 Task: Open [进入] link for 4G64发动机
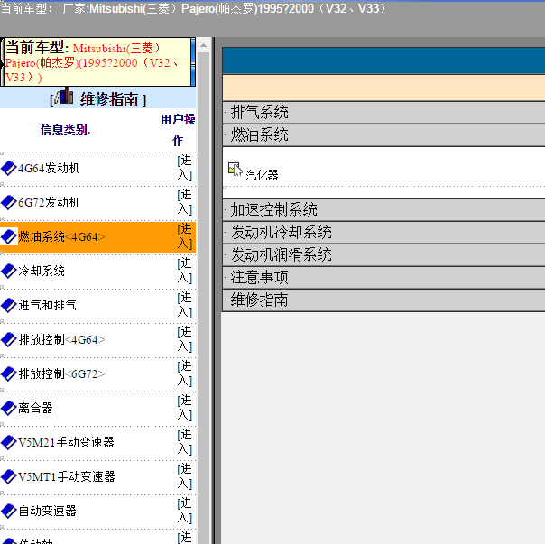click(x=185, y=168)
